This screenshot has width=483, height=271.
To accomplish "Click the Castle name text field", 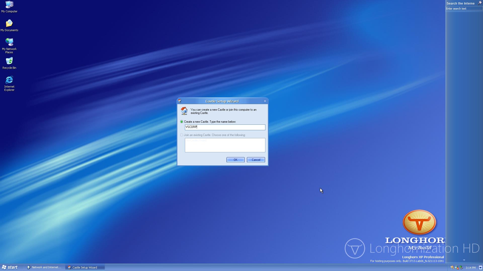I will (x=225, y=127).
